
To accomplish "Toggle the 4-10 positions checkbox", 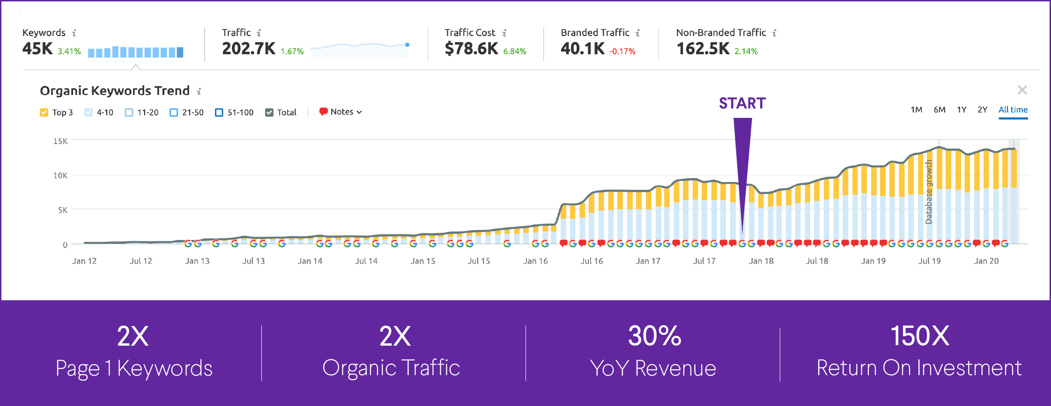I will pos(89,112).
